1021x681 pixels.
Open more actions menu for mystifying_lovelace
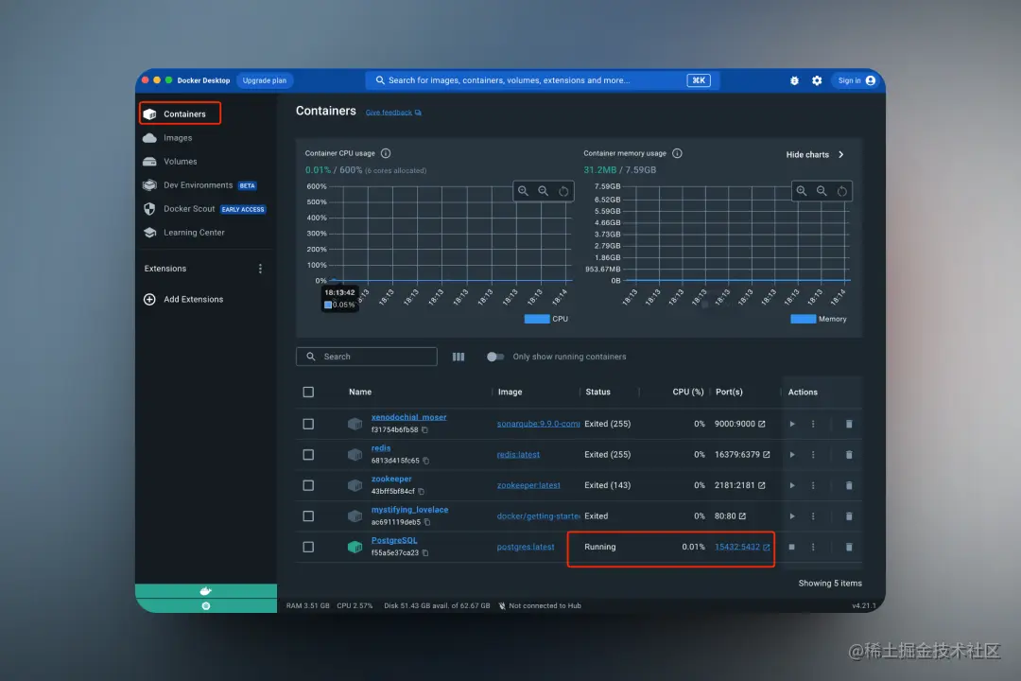[813, 516]
